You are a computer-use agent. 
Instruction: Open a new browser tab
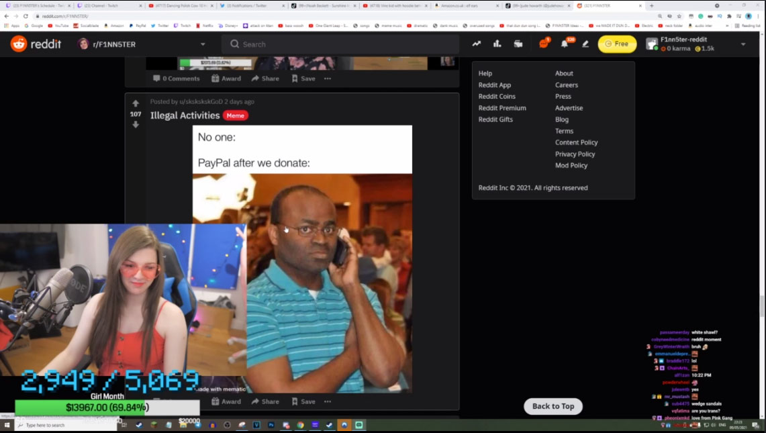click(652, 5)
